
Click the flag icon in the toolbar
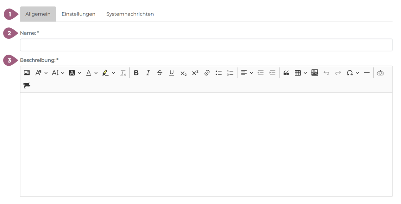[27, 86]
